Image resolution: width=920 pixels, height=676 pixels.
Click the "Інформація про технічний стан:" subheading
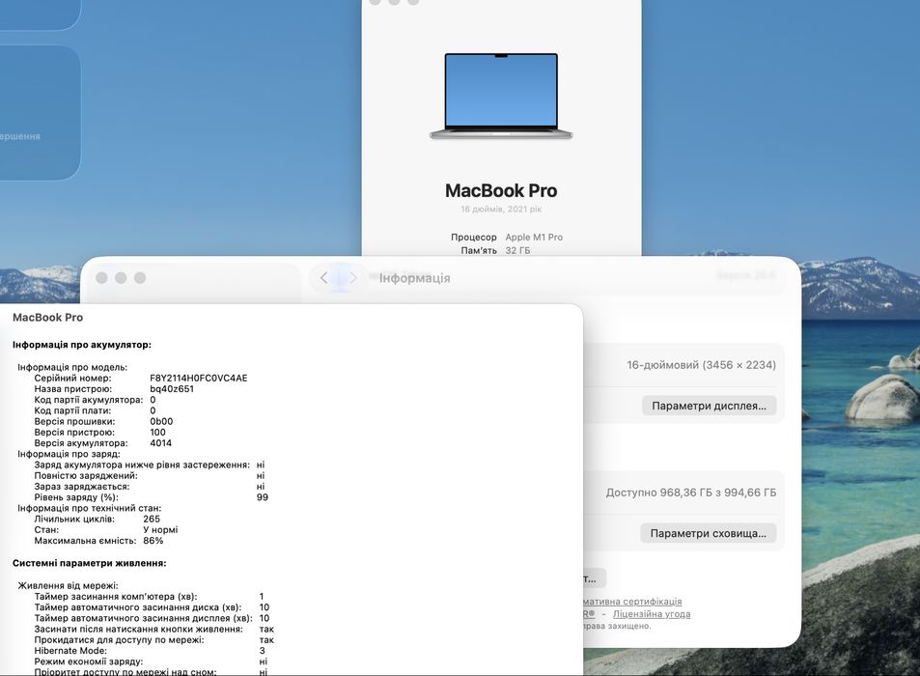(x=89, y=508)
